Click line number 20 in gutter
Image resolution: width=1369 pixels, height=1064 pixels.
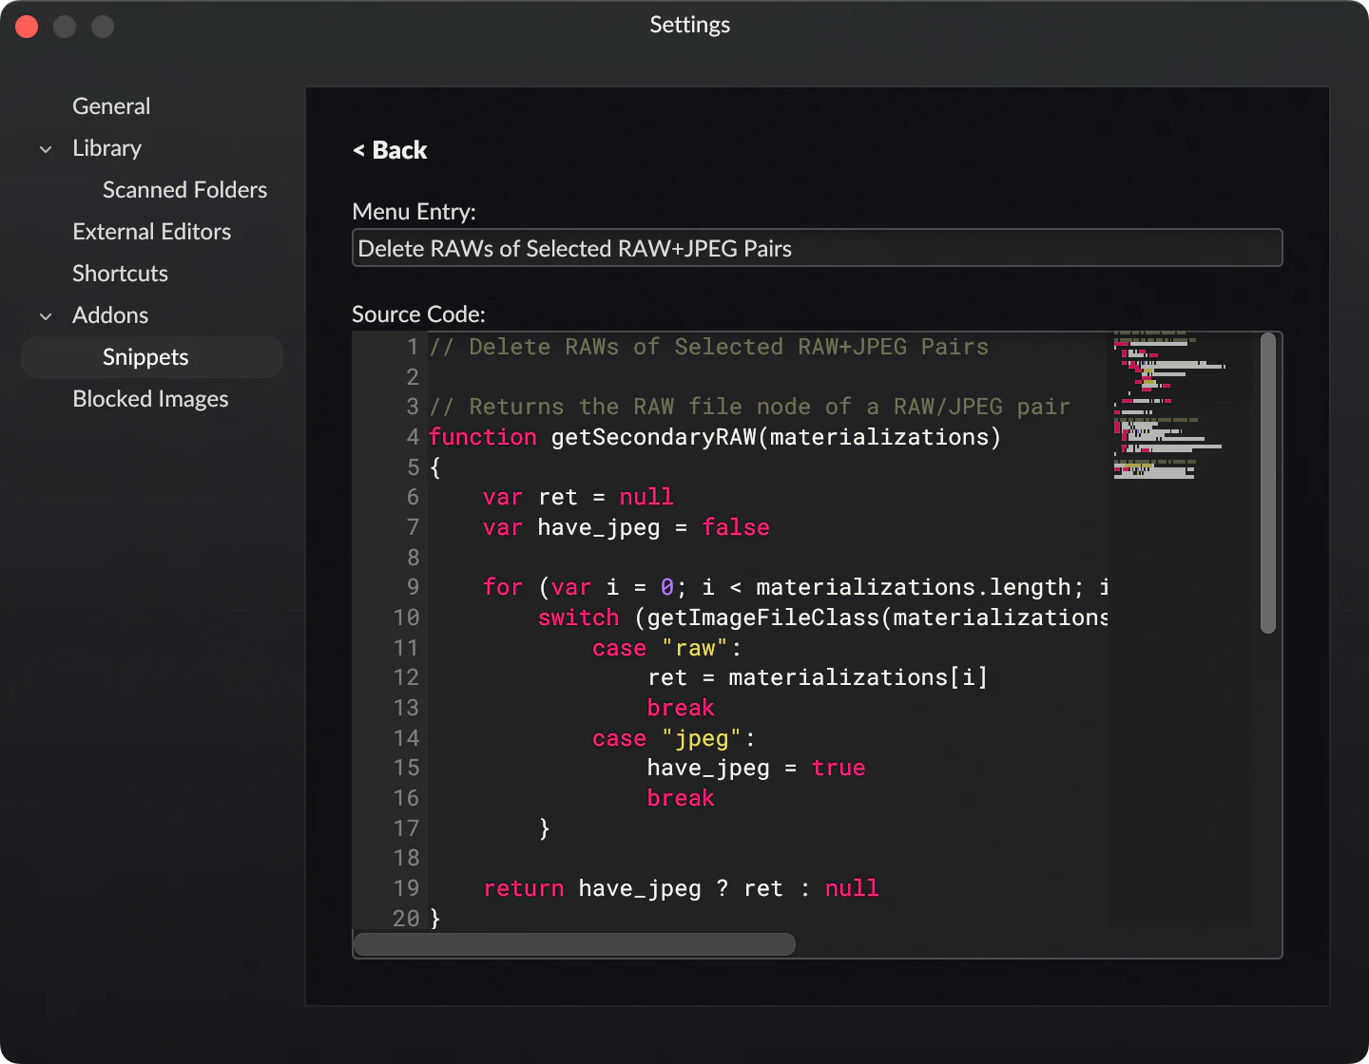coord(406,919)
